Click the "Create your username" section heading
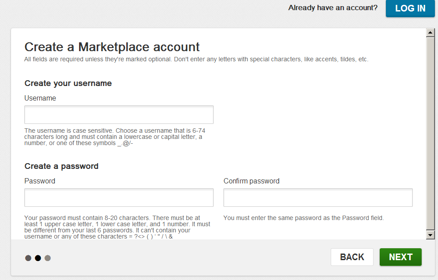438x280 pixels. click(x=68, y=83)
